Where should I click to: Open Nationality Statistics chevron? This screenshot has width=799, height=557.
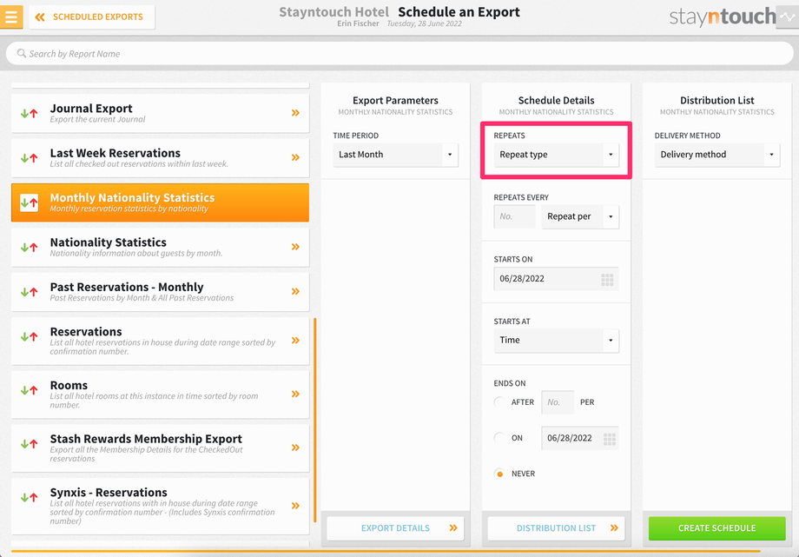295,247
